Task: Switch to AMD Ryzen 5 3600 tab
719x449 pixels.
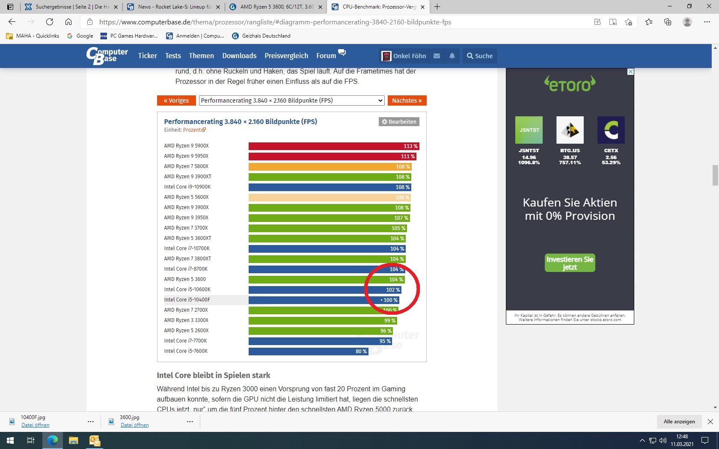Action: [276, 7]
